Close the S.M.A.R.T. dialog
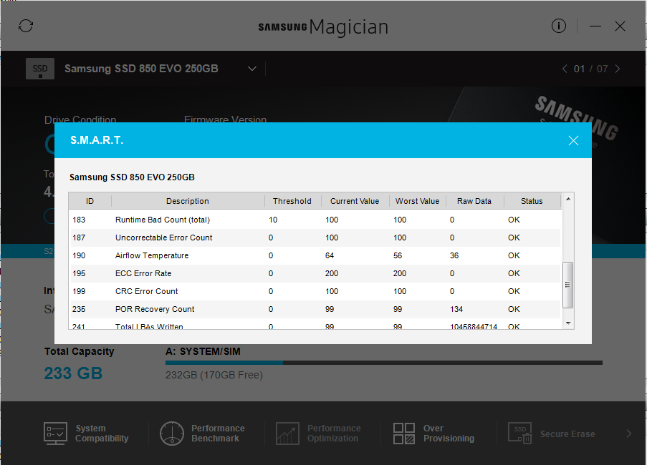 (573, 140)
